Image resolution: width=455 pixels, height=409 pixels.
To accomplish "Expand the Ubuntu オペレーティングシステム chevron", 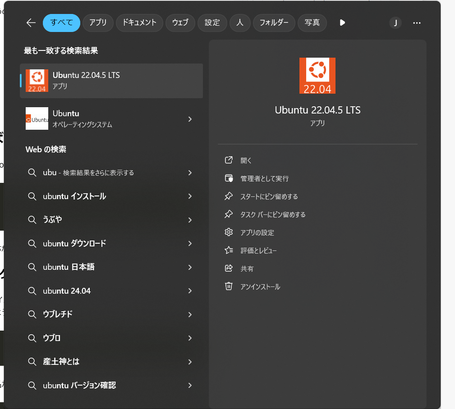I will pyautogui.click(x=190, y=119).
